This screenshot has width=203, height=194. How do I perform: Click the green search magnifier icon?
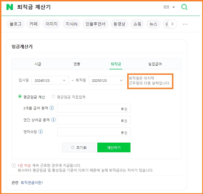coord(184,7)
